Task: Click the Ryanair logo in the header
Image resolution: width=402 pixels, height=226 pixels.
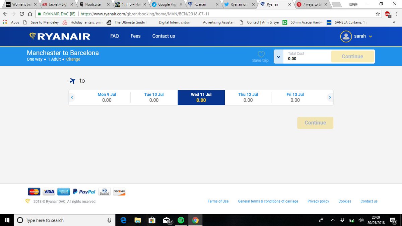Action: pyautogui.click(x=60, y=36)
